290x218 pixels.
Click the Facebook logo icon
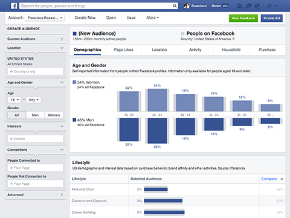pyautogui.click(x=14, y=5)
